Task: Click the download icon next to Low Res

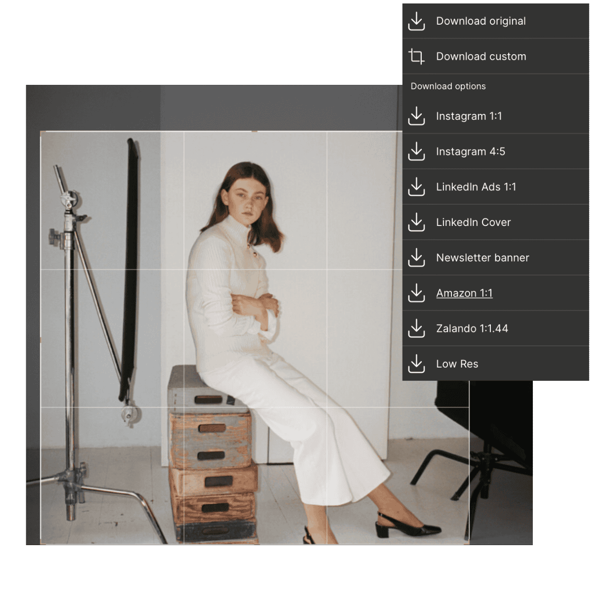Action: click(x=416, y=364)
